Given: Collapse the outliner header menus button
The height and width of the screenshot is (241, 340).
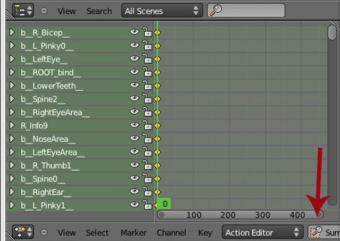Looking at the screenshot, I should click(x=44, y=11).
